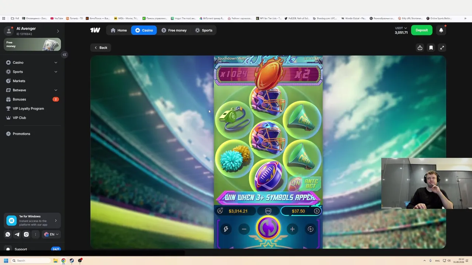
Task: Open 1w for Windows app promo
Action: [32, 220]
